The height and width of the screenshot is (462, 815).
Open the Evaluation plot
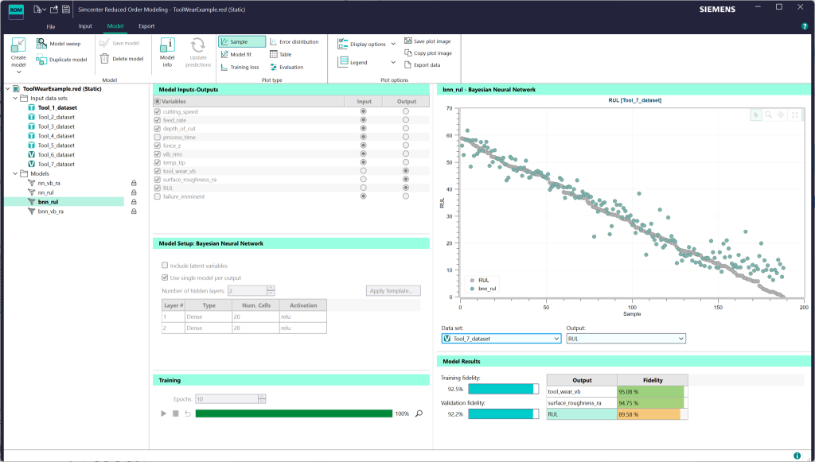[287, 67]
